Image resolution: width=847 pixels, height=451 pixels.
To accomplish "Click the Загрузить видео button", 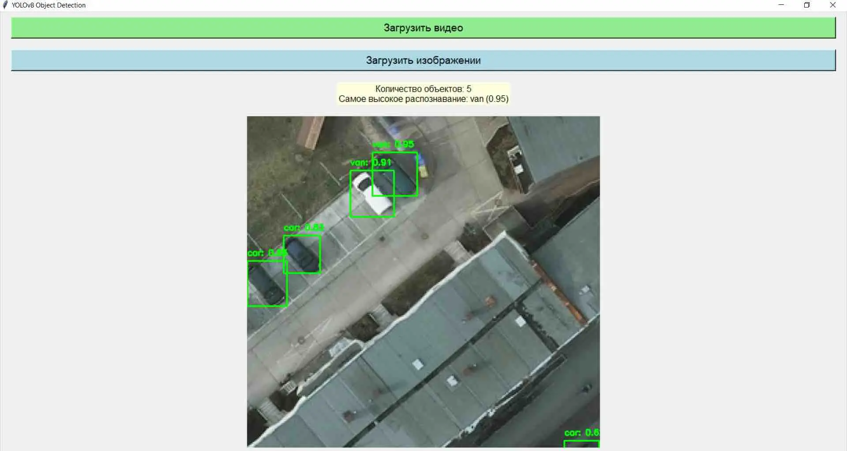I will click(423, 28).
